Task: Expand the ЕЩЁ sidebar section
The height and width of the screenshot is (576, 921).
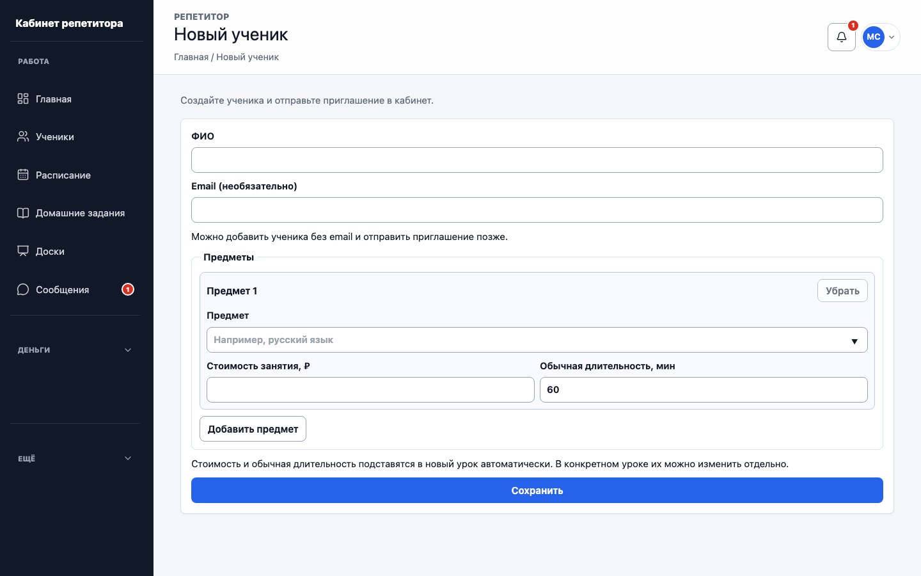Action: [x=75, y=458]
